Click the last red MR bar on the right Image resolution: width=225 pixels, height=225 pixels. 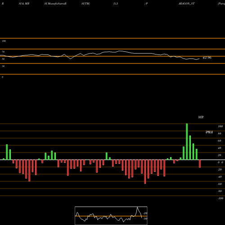point(200,164)
